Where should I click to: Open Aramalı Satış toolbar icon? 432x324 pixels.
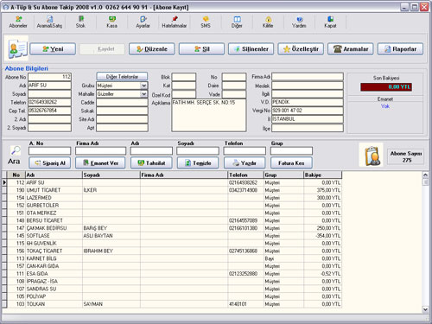coord(49,22)
